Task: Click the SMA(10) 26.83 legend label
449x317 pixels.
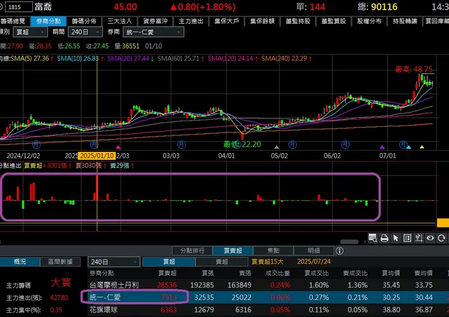Action: tap(78, 58)
